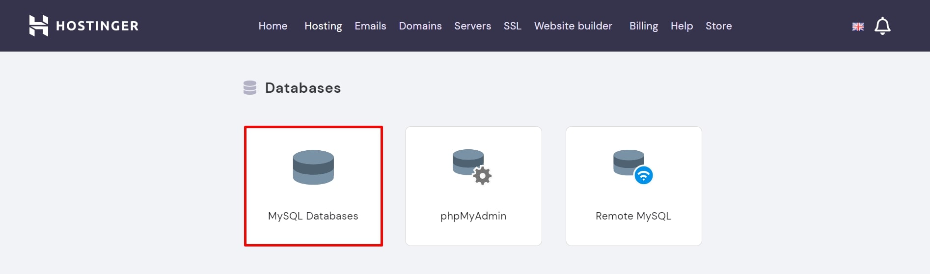930x274 pixels.
Task: Click the Databases section heading icon
Action: (x=250, y=88)
